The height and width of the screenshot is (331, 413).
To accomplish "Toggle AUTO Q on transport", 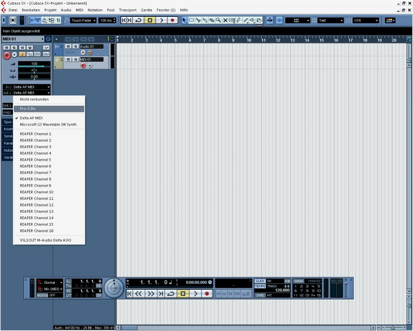I will [42, 295].
